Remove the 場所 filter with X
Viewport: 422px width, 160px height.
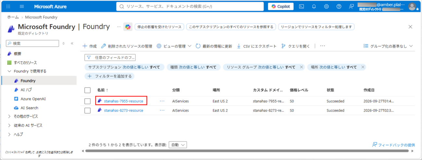tap(363, 67)
